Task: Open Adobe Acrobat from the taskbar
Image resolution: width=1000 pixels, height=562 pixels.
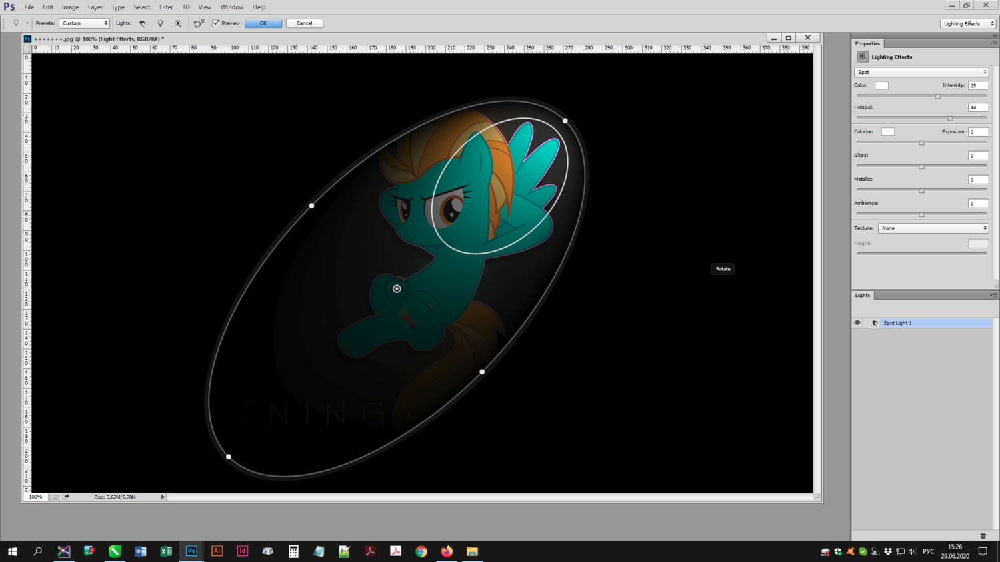Action: (x=370, y=551)
